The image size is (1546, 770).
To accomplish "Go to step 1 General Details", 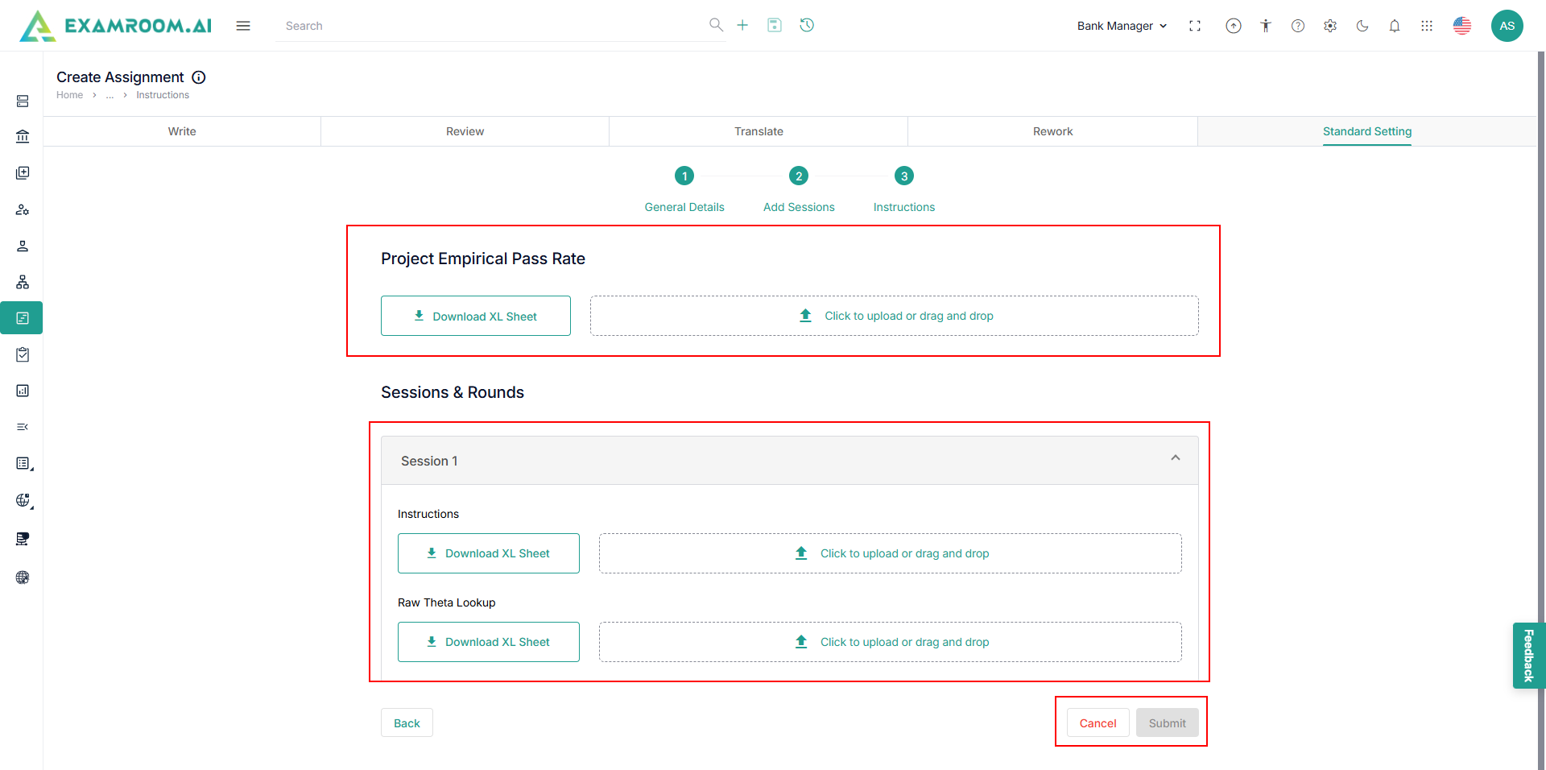I will (x=684, y=176).
